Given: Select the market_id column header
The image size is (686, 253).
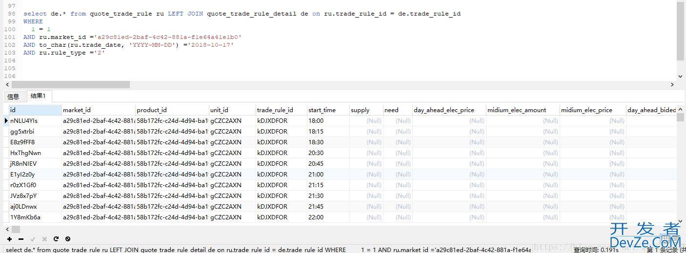Looking at the screenshot, I should coord(99,110).
